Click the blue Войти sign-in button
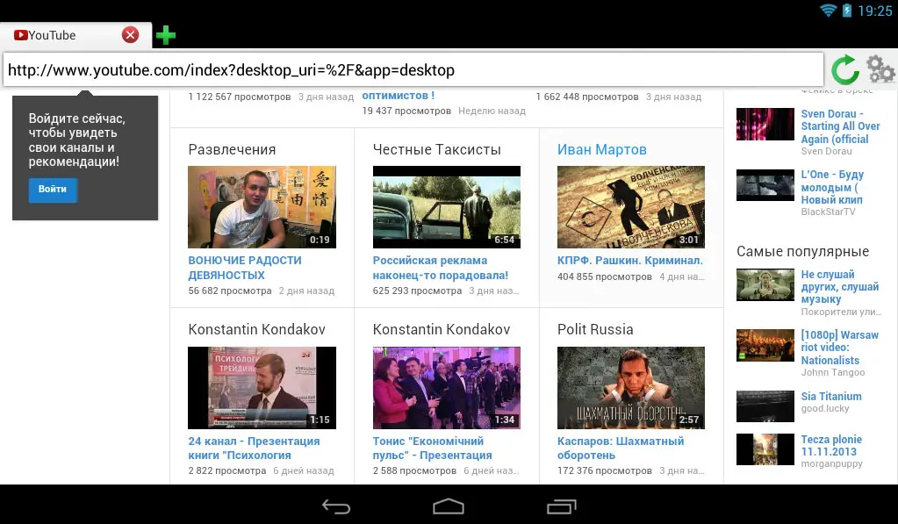898x524 pixels. tap(53, 190)
